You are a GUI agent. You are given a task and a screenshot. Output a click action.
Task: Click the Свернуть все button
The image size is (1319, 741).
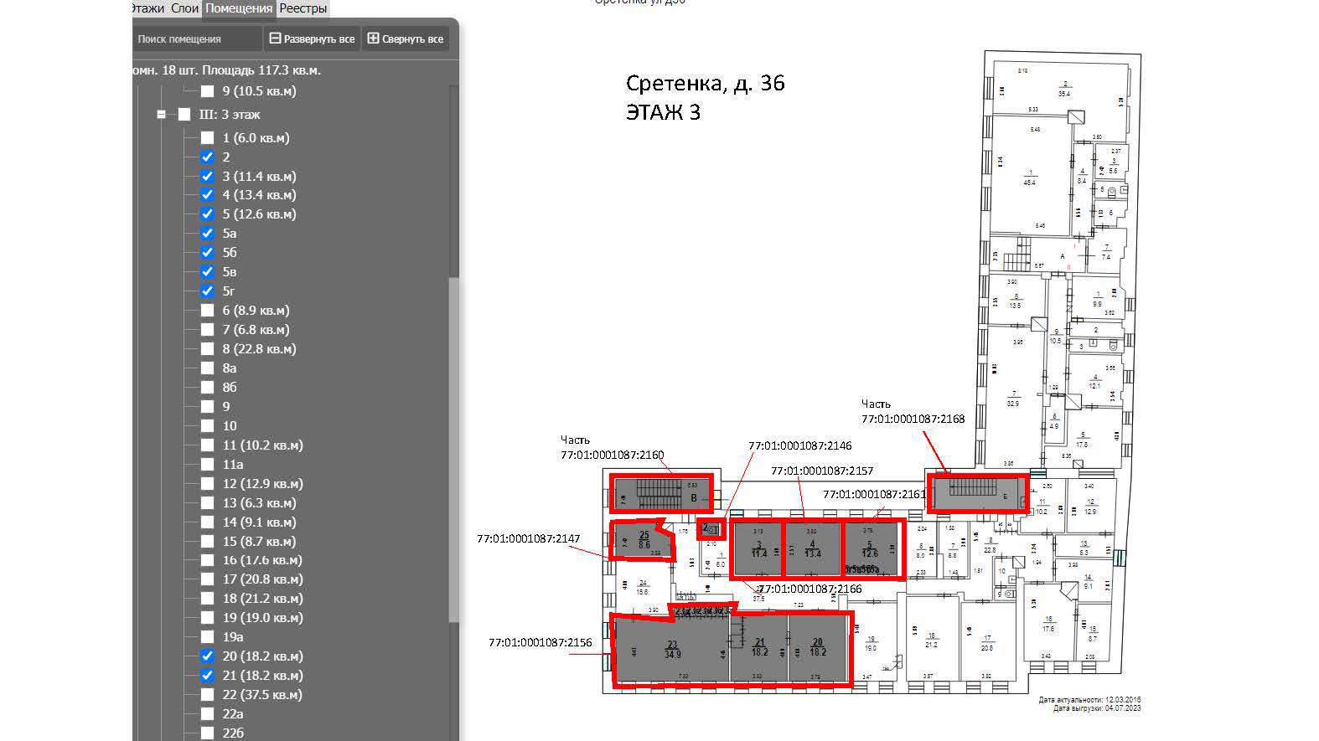[x=406, y=39]
